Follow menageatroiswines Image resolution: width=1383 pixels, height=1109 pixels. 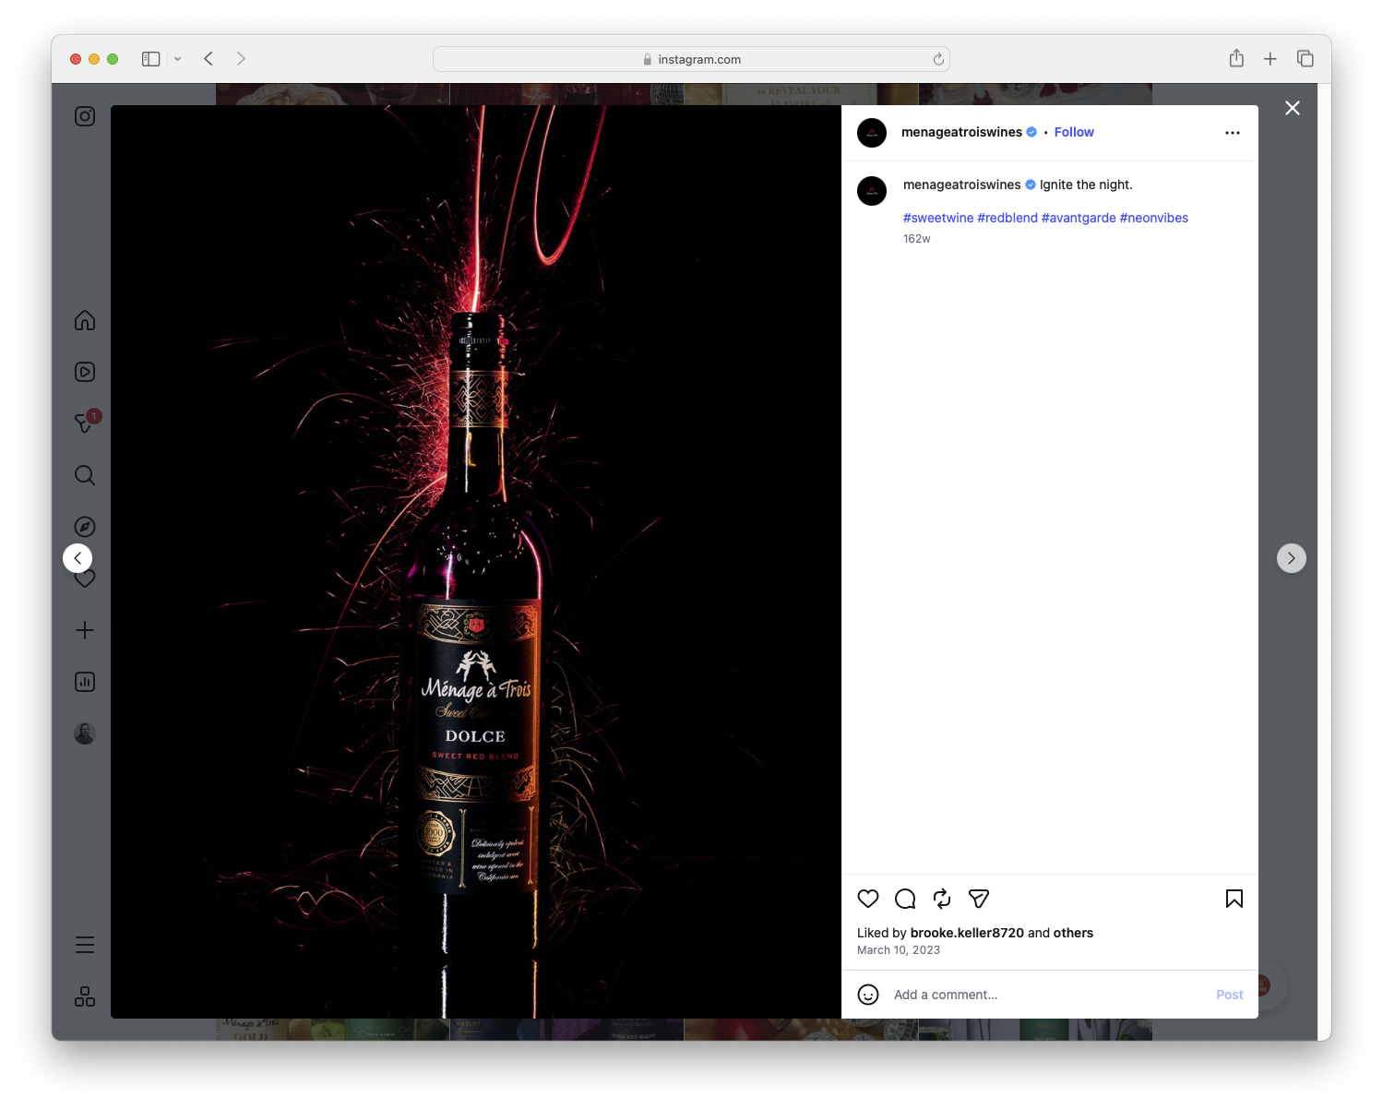(x=1073, y=132)
